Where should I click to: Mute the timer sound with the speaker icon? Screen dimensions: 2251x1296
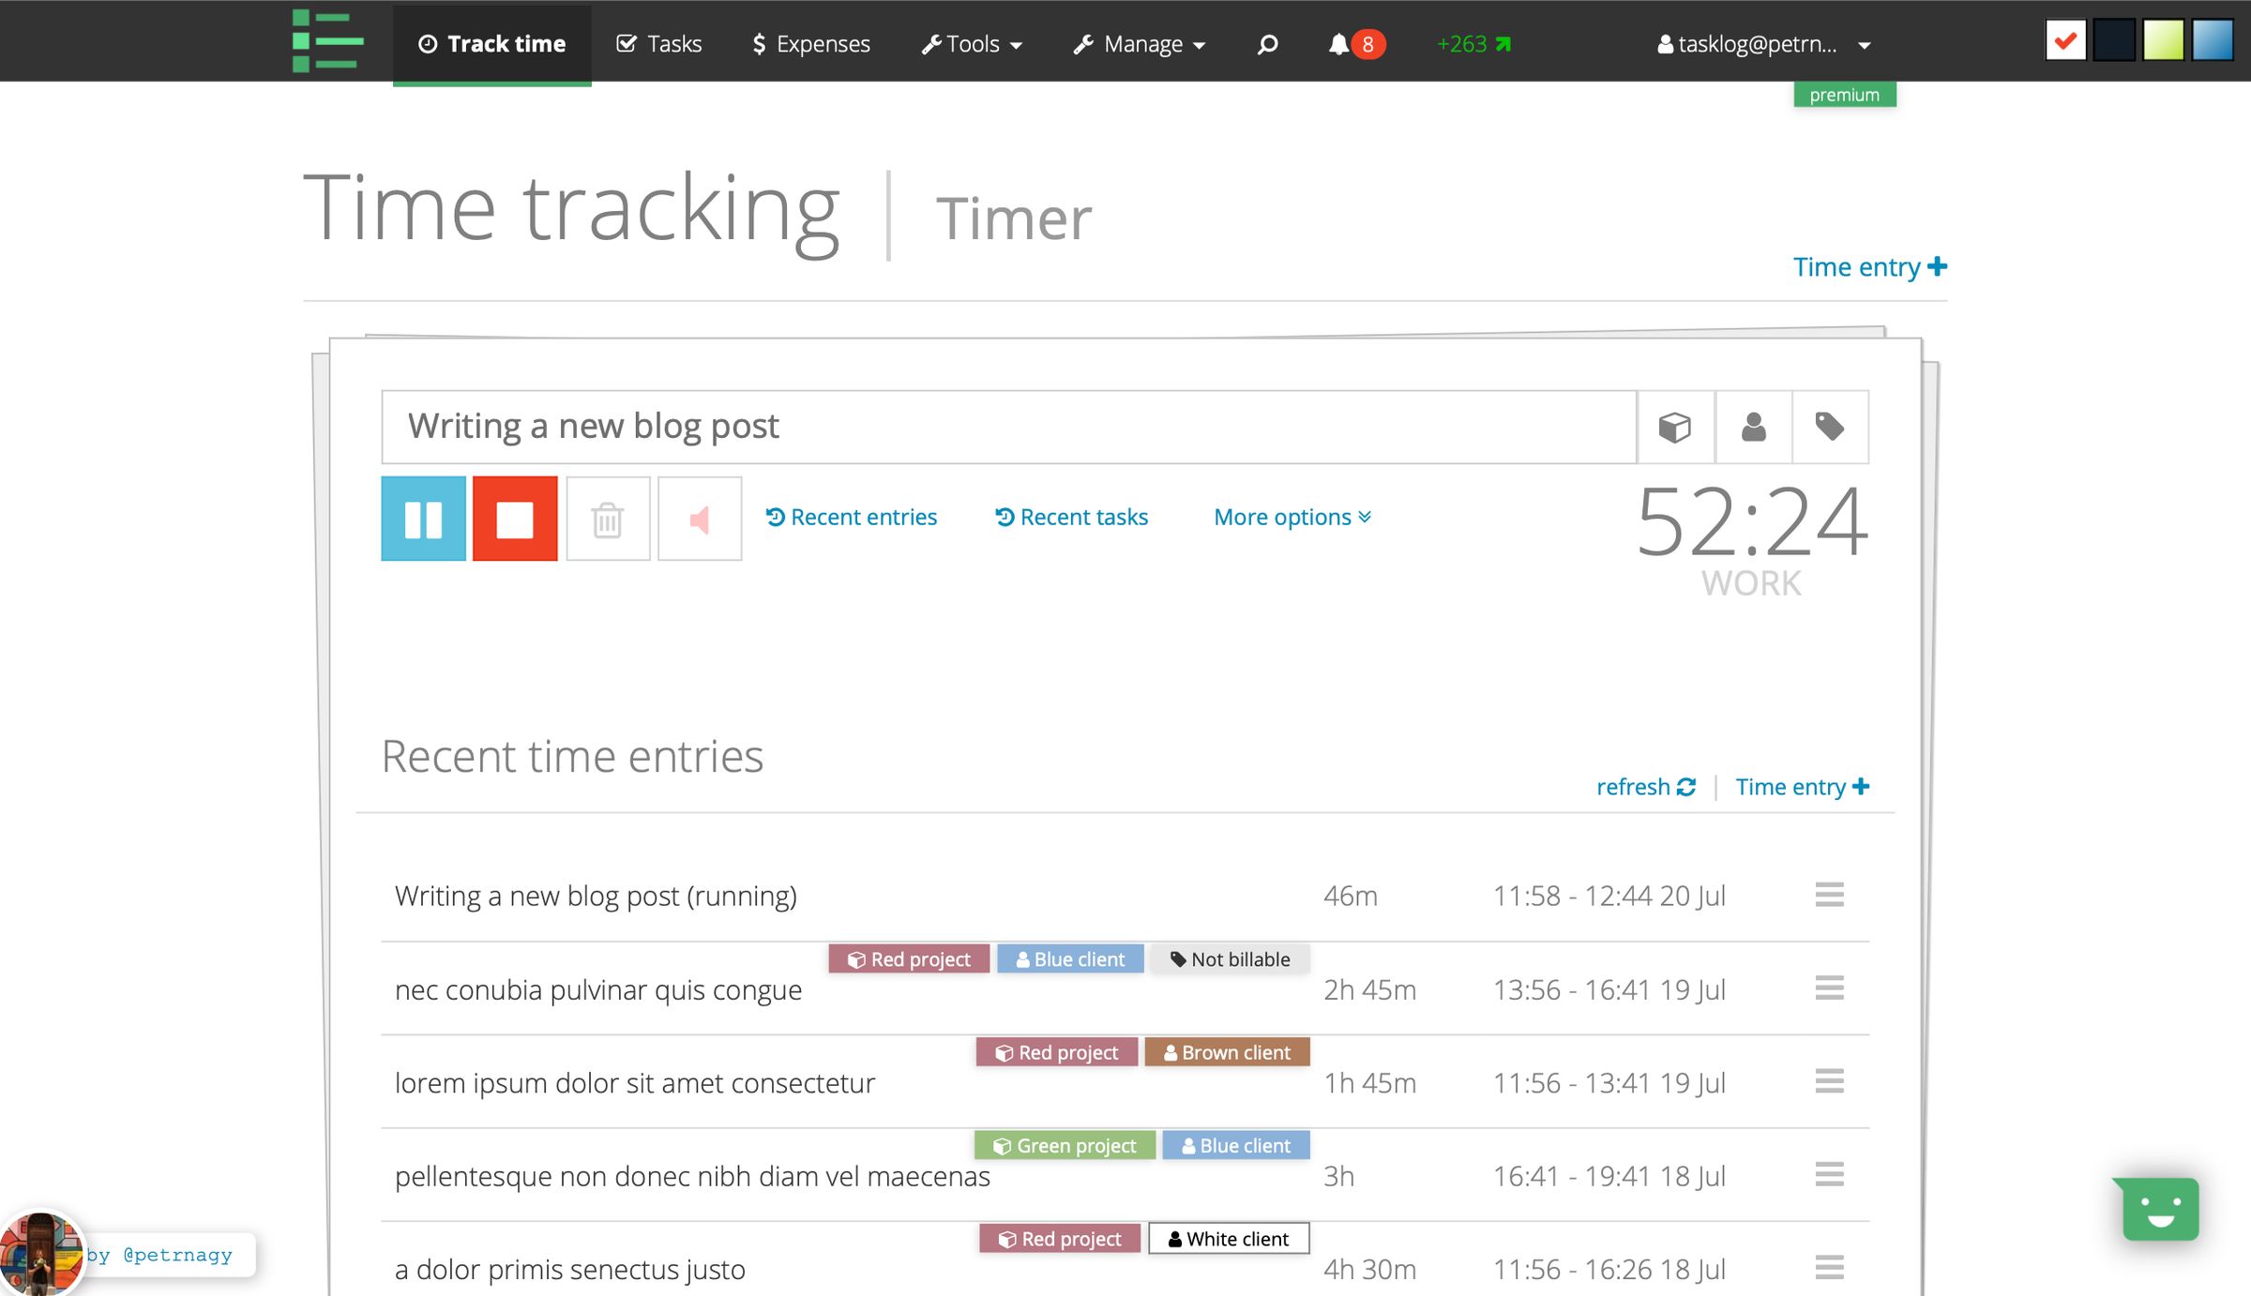click(700, 519)
